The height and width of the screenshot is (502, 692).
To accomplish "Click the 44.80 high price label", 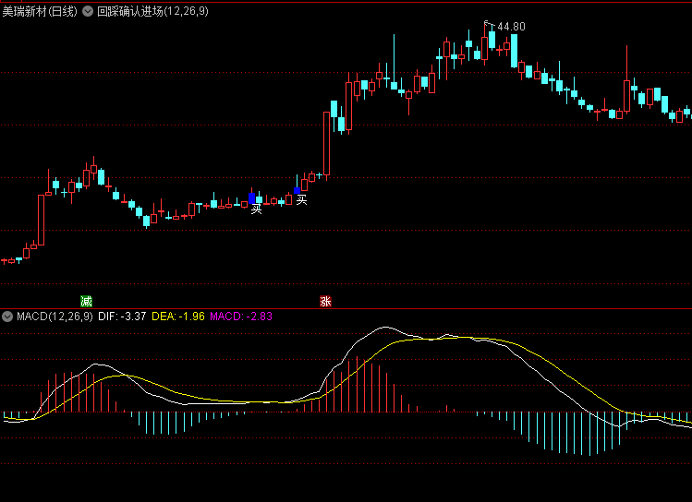I will 511,27.
